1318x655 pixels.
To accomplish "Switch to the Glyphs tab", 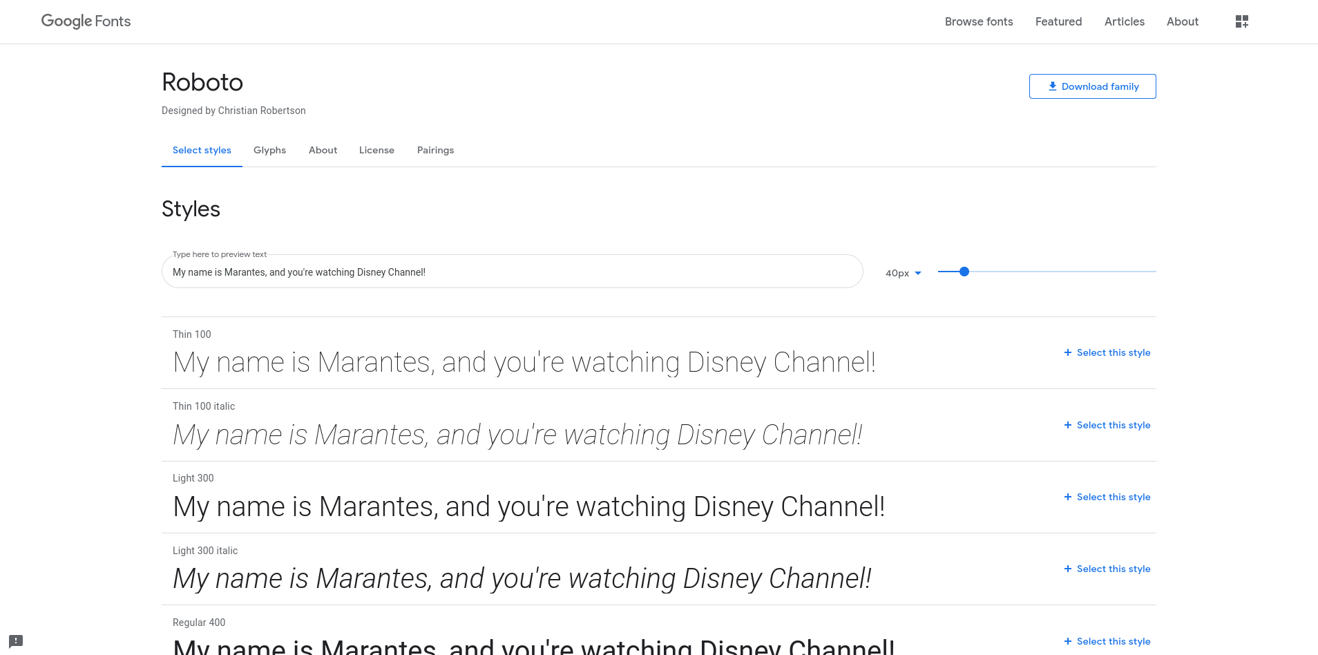I will click(269, 150).
